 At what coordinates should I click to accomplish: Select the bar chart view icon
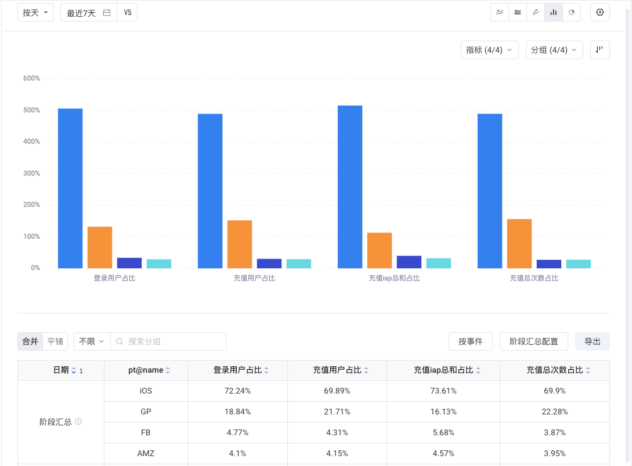click(554, 12)
